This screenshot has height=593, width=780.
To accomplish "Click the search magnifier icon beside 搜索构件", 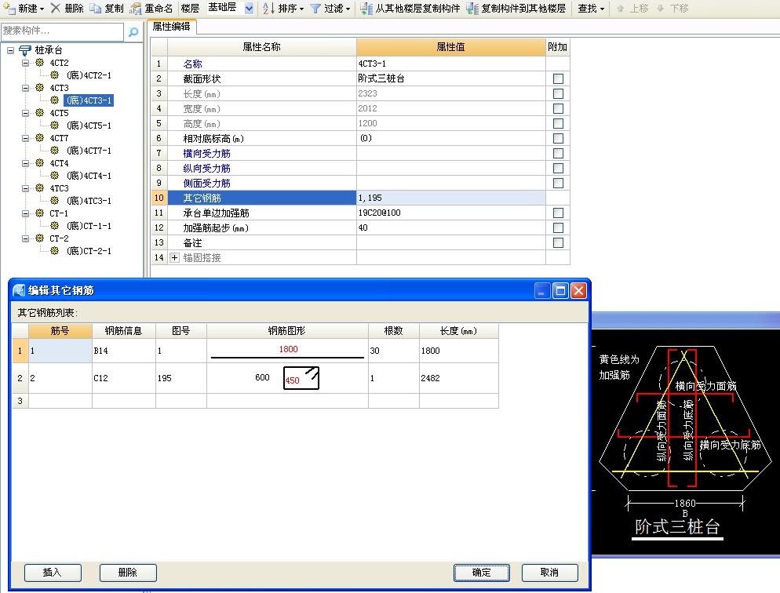I will point(133,32).
